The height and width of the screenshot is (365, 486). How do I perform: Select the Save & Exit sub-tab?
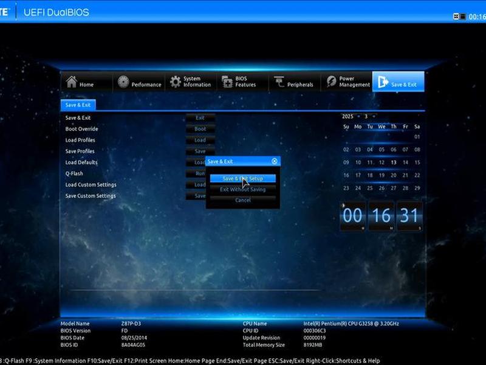78,105
